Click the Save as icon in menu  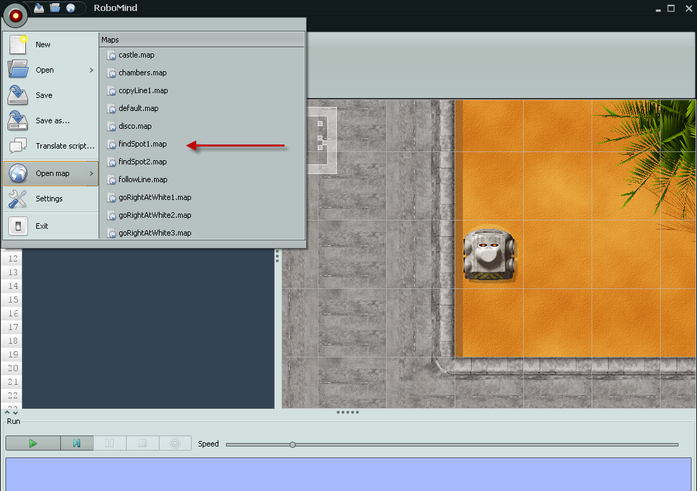(x=18, y=121)
